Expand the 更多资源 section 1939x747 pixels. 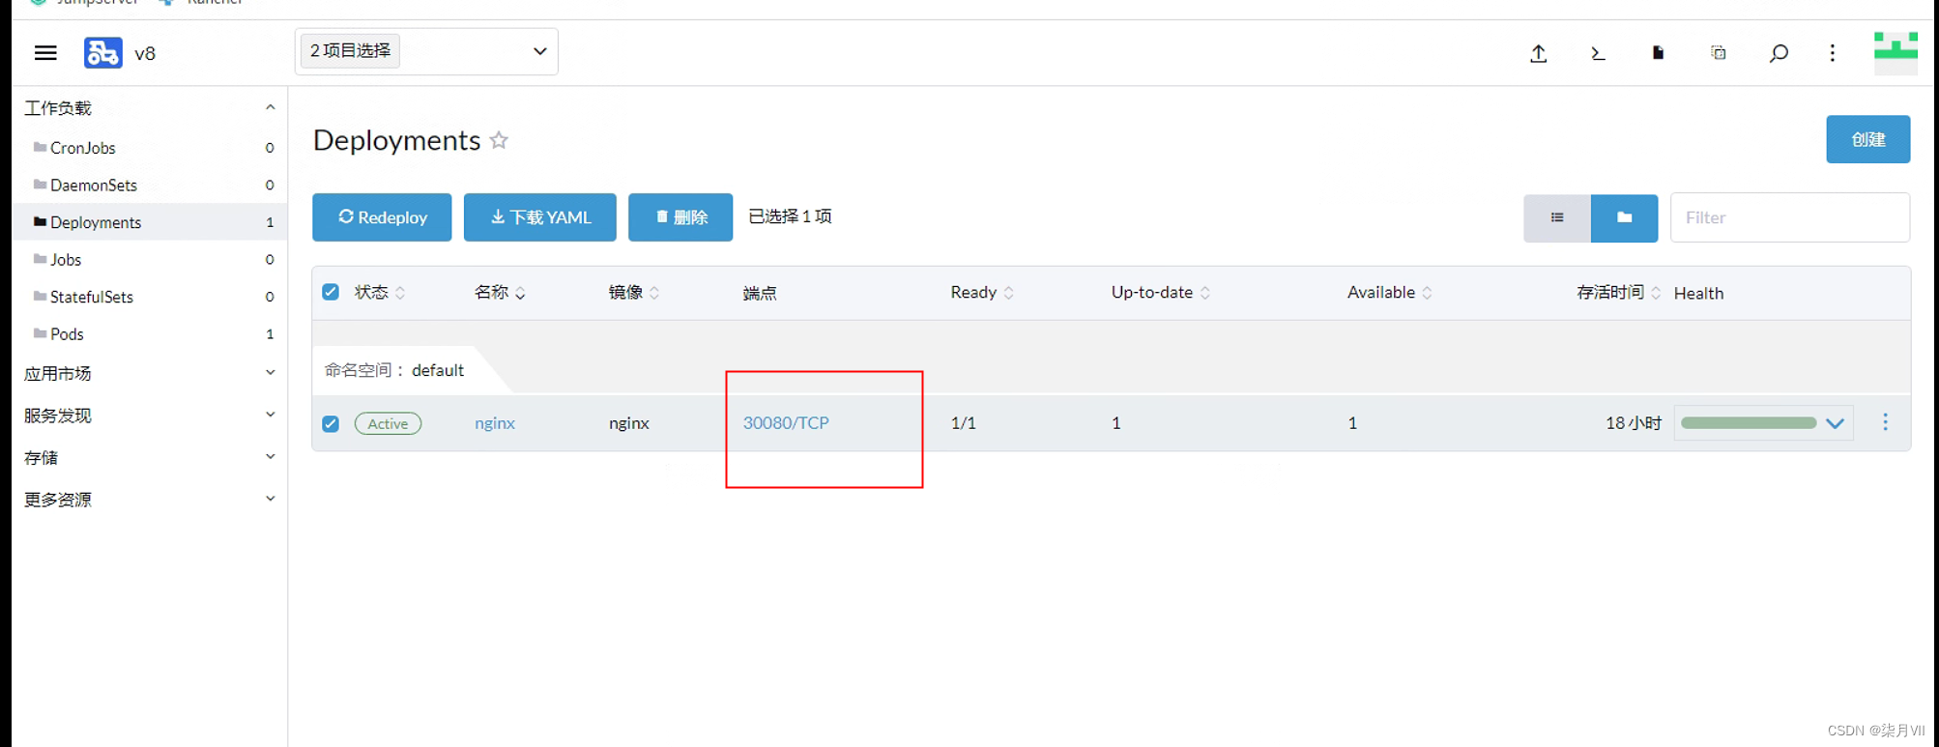coord(270,499)
